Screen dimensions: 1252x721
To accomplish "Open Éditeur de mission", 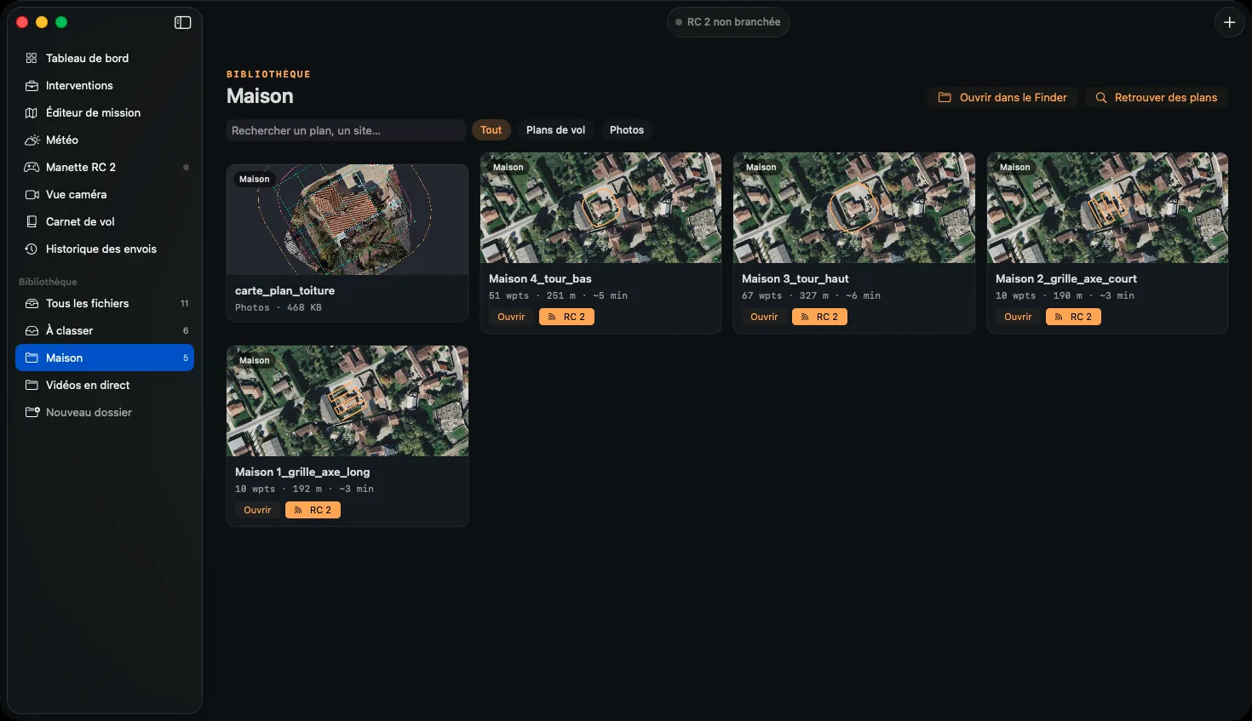I will [x=105, y=112].
